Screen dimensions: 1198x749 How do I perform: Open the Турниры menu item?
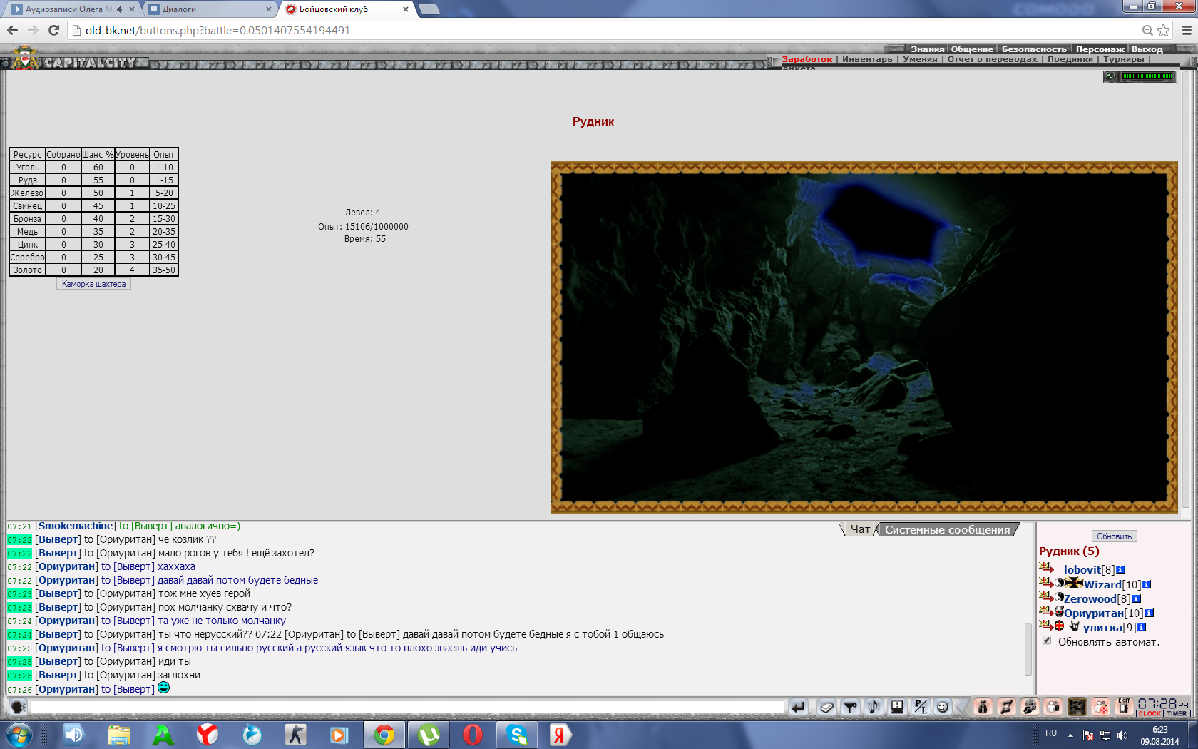point(1124,59)
